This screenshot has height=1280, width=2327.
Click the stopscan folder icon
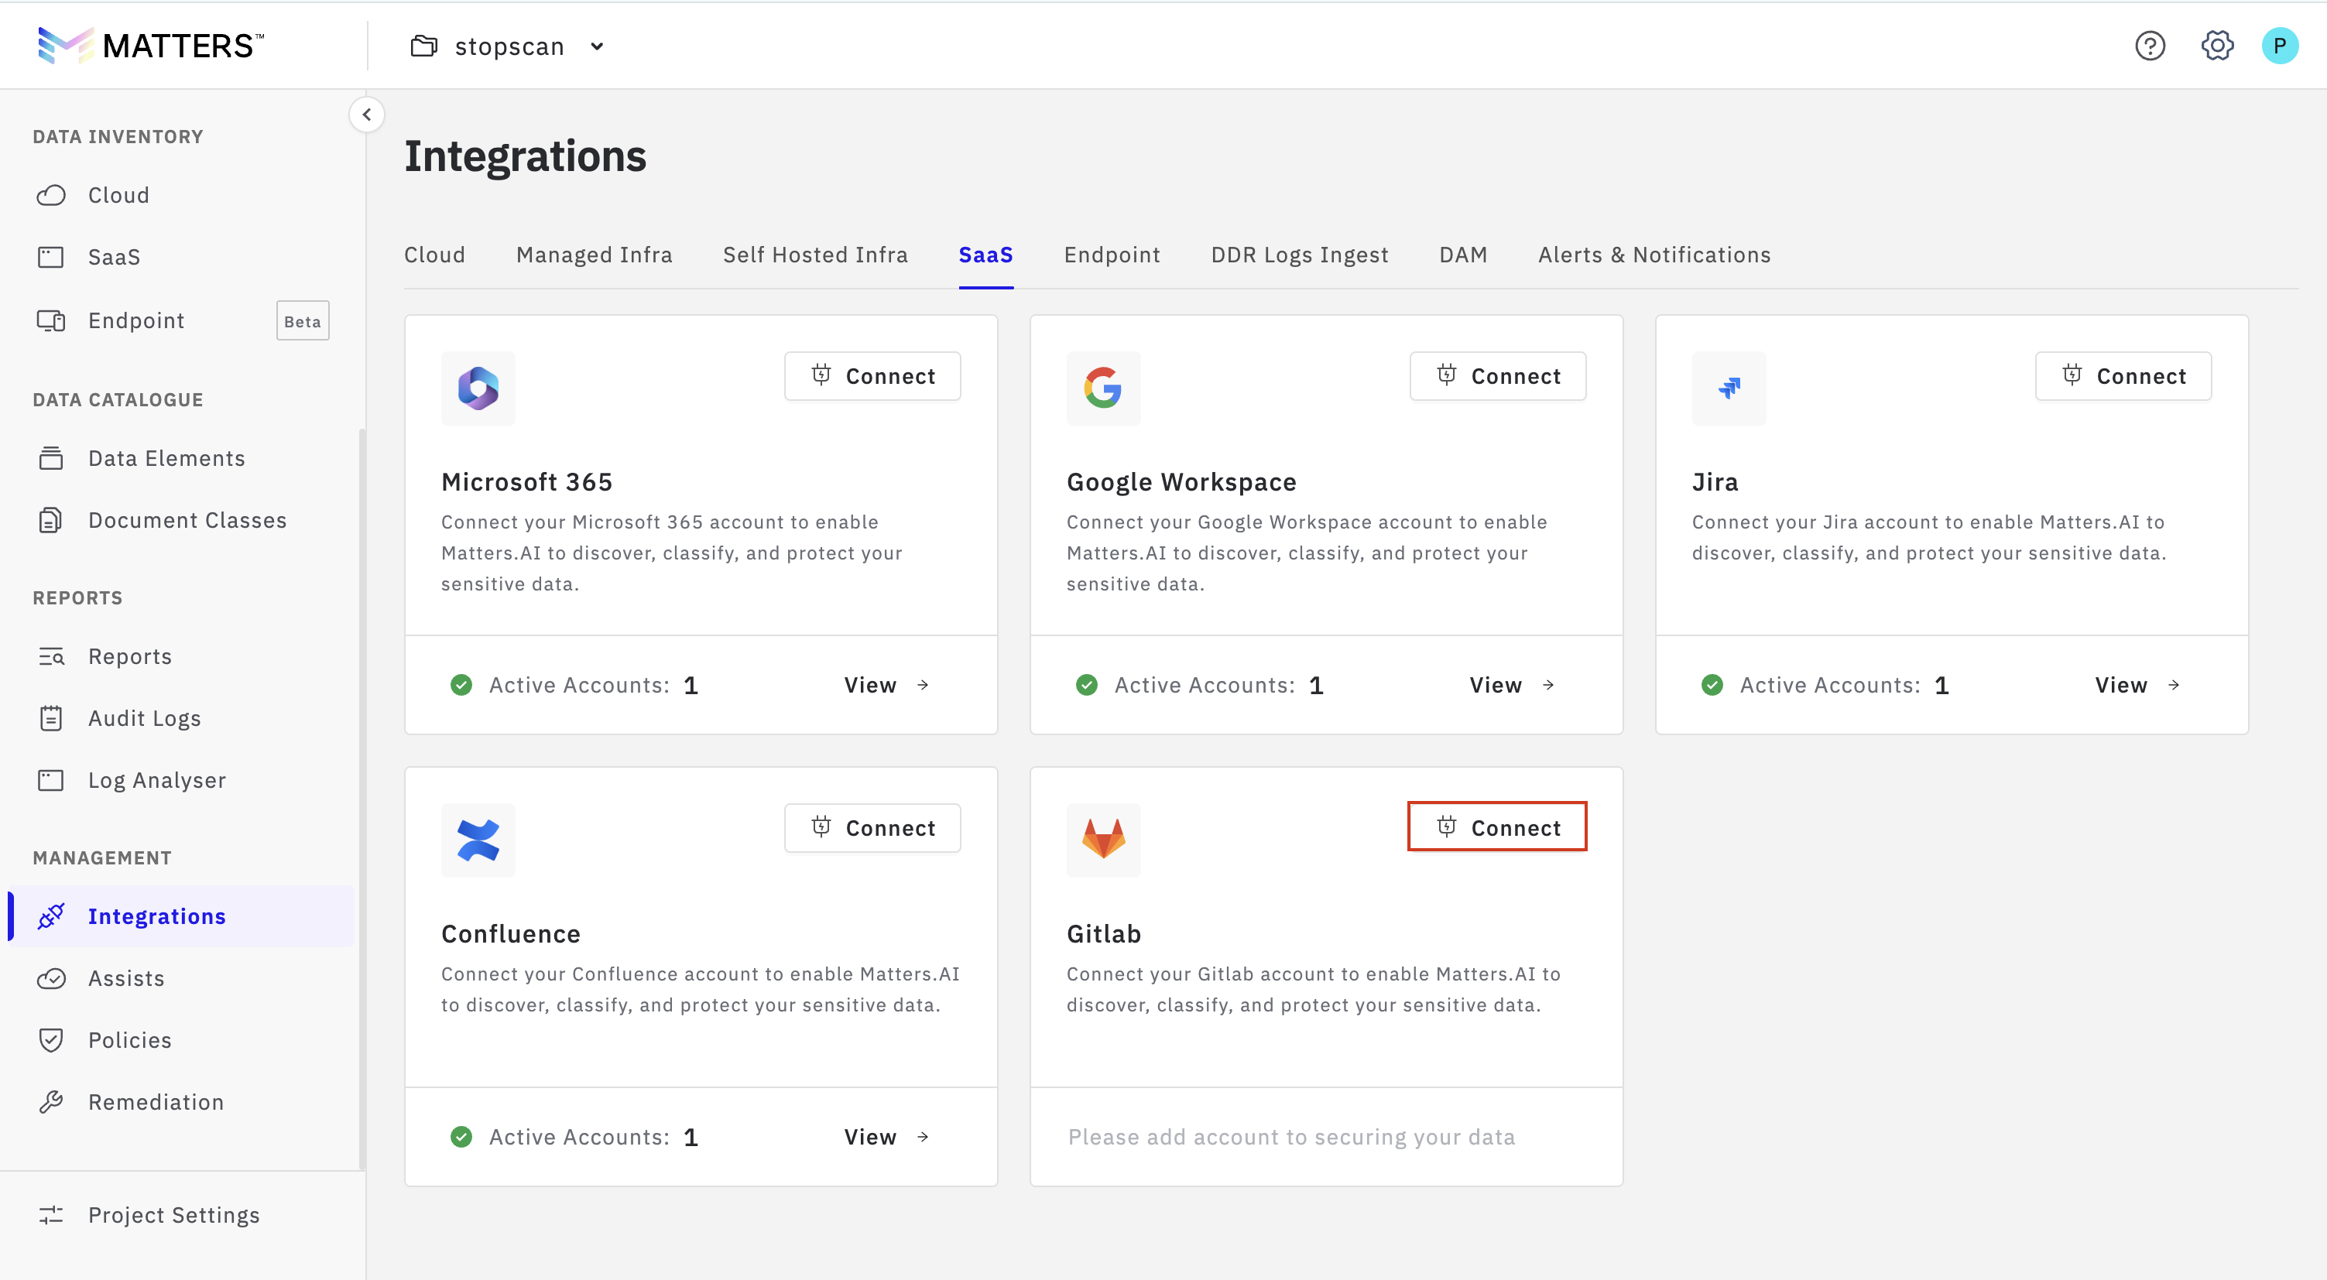(423, 46)
